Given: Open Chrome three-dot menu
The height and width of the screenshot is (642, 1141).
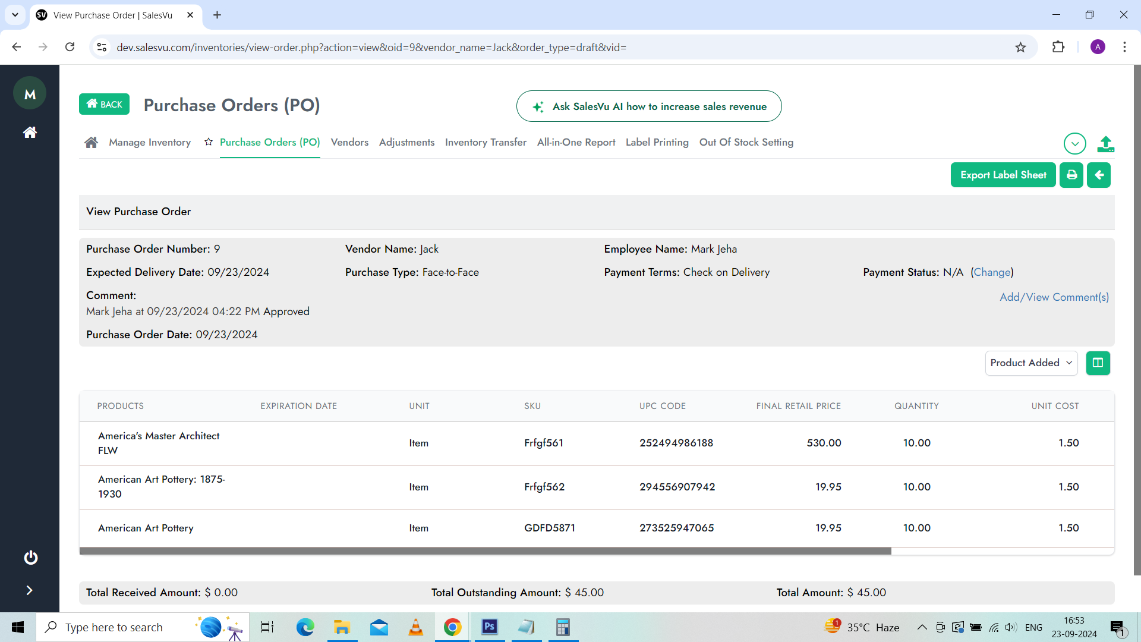Looking at the screenshot, I should pyautogui.click(x=1124, y=47).
